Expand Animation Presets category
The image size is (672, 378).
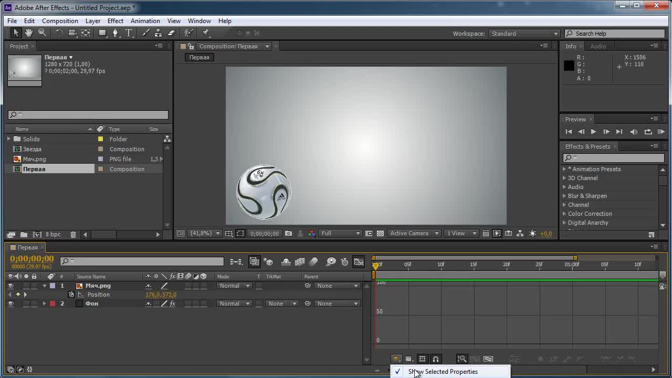click(x=564, y=169)
